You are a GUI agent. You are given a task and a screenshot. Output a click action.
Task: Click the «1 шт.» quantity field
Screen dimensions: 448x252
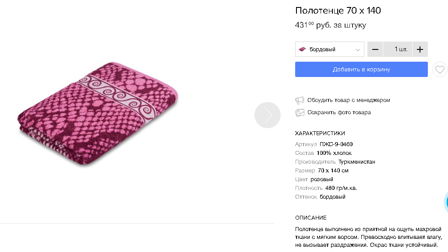point(397,49)
